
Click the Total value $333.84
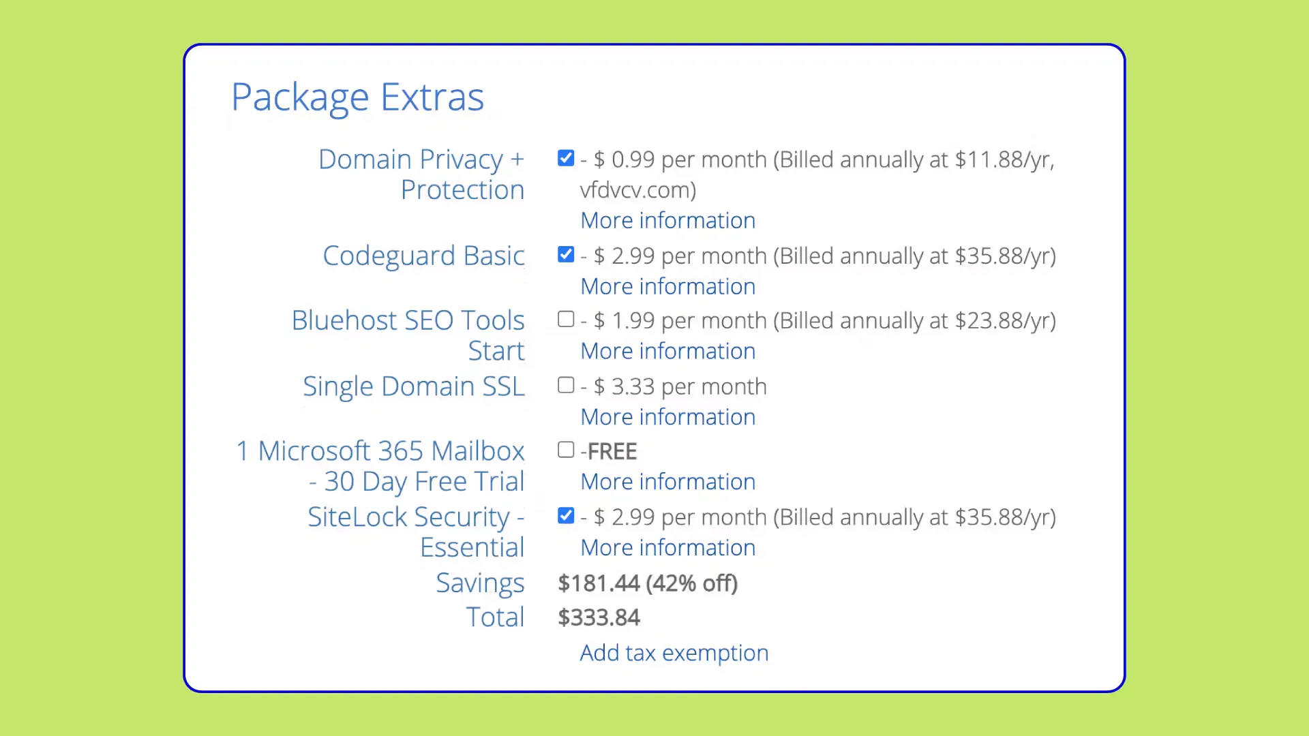coord(599,617)
